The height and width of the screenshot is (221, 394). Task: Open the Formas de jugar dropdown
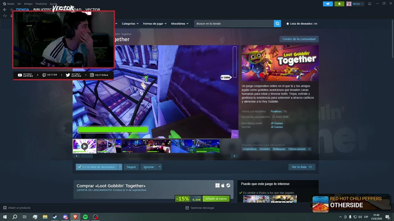click(x=155, y=24)
